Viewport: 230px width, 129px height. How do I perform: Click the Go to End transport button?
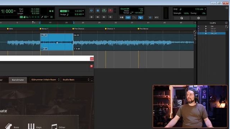click(x=110, y=17)
